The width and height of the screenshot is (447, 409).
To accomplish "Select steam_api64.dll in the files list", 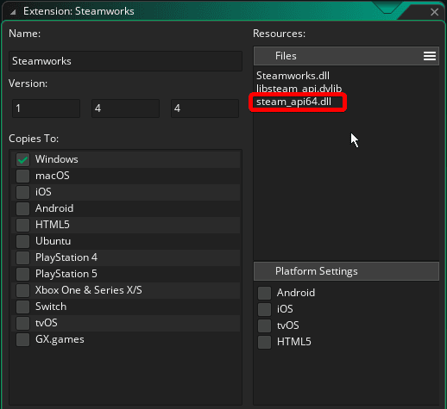I will point(293,102).
